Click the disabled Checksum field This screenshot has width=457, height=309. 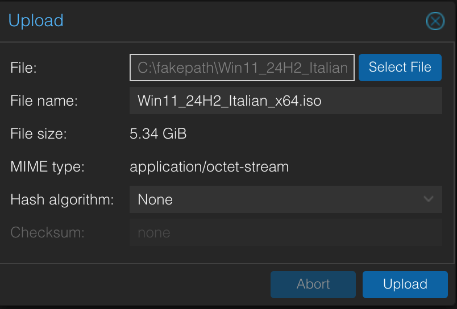pos(285,232)
